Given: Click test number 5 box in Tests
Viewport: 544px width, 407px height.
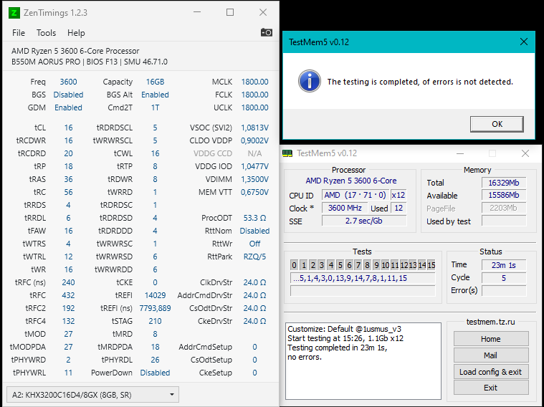Looking at the screenshot, I should 340,265.
